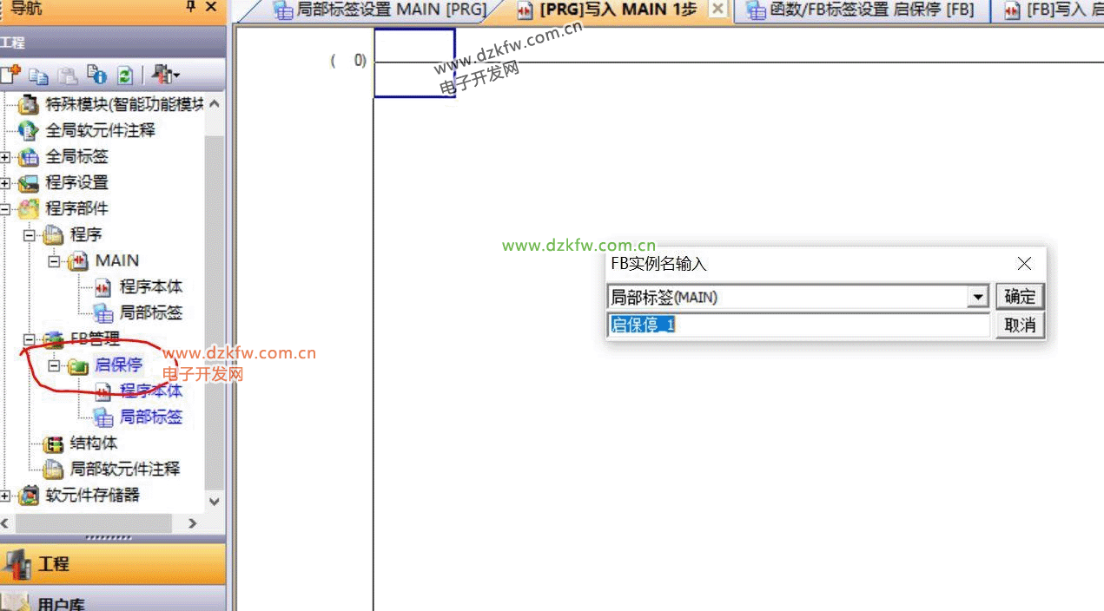Pin the 导航 navigation panel
This screenshot has height=611, width=1104.
[190, 8]
